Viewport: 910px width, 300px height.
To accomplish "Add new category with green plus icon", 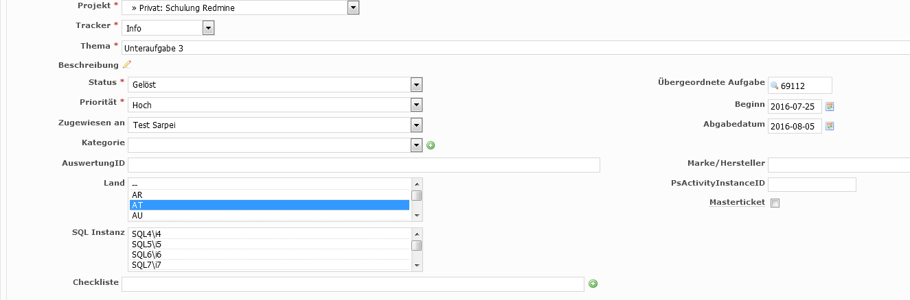I will [x=431, y=145].
